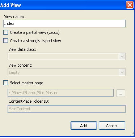Click the 'Create a partial view (.ascx)' label
The height and width of the screenshot is (138, 135).
point(35,32)
